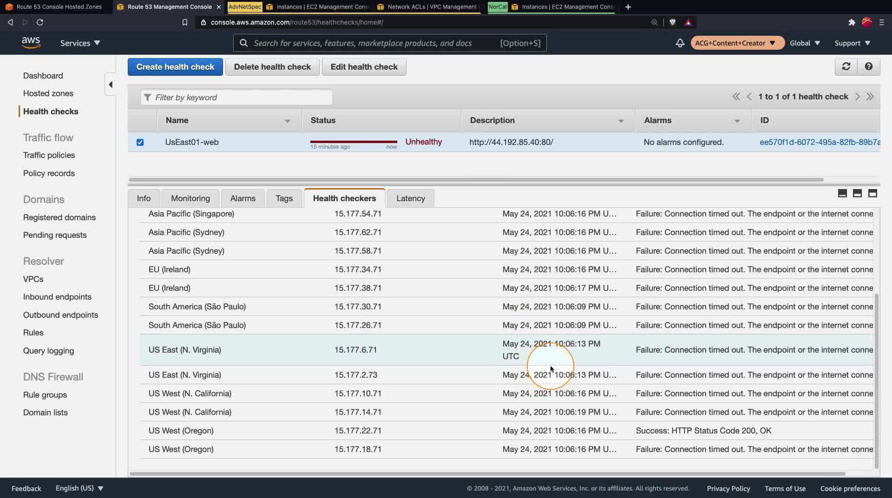Go to Hosted zones in sidebar
The image size is (892, 498).
coord(48,93)
